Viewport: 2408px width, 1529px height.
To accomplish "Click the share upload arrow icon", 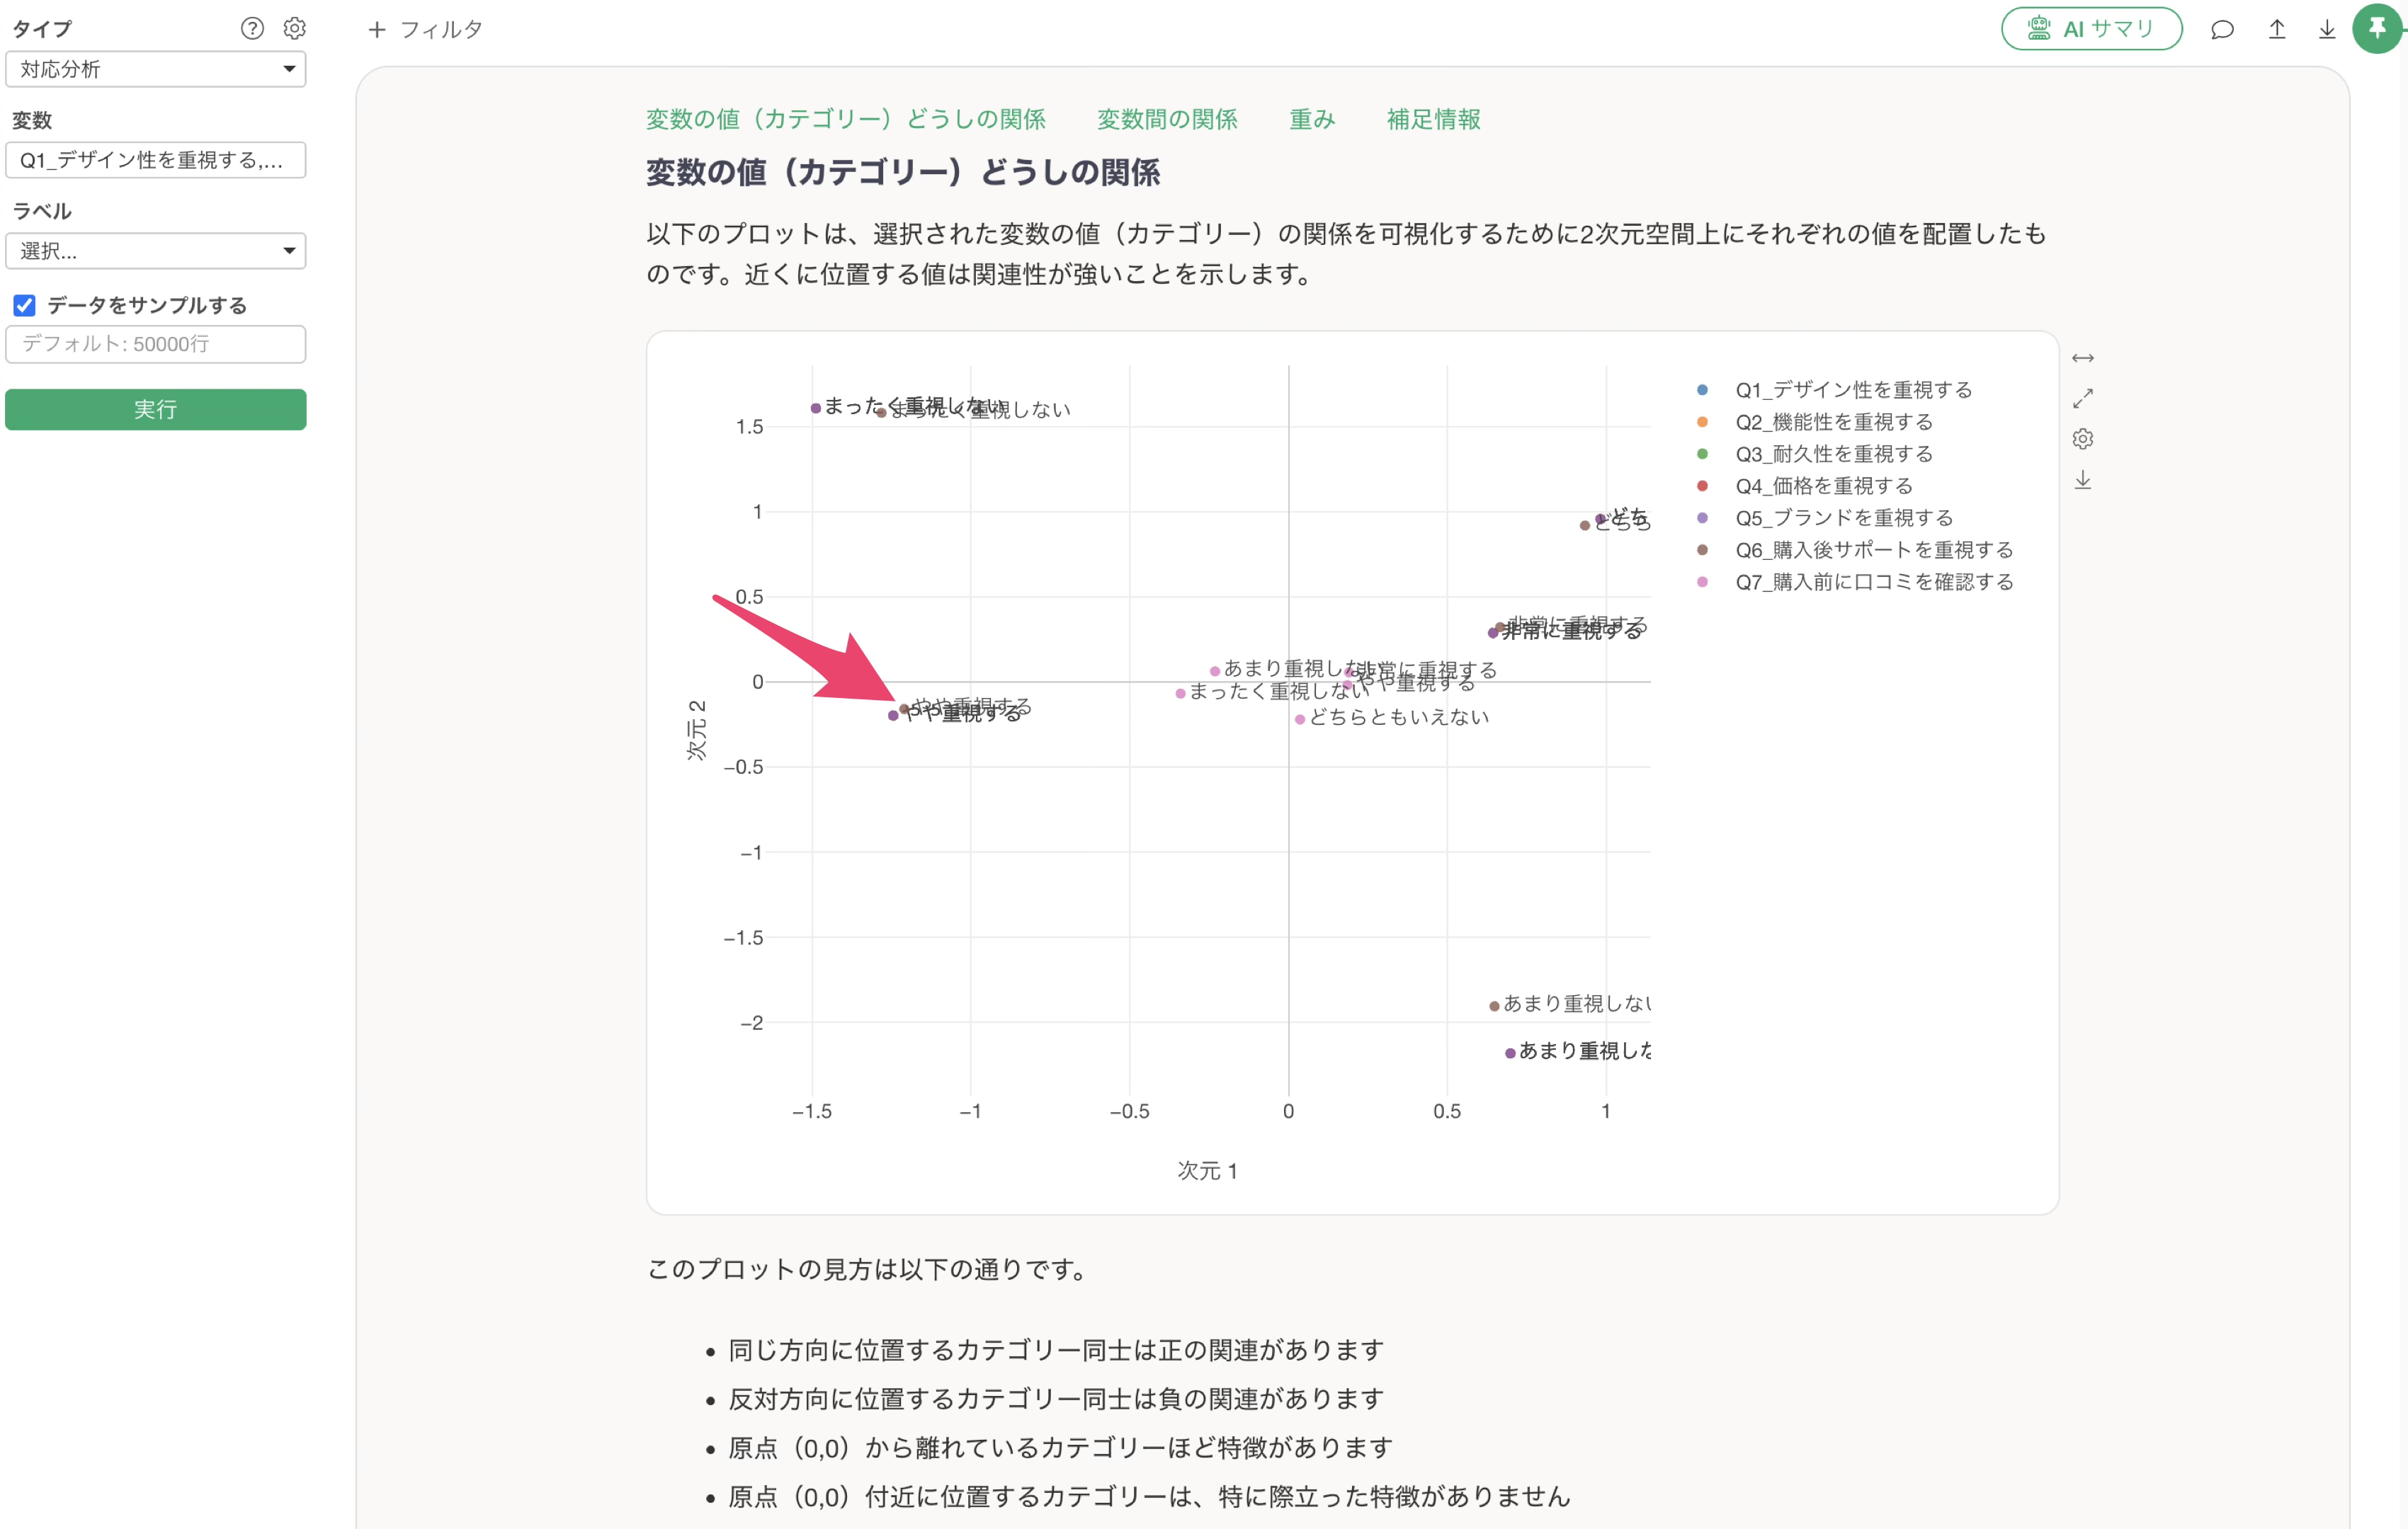I will point(2276,30).
